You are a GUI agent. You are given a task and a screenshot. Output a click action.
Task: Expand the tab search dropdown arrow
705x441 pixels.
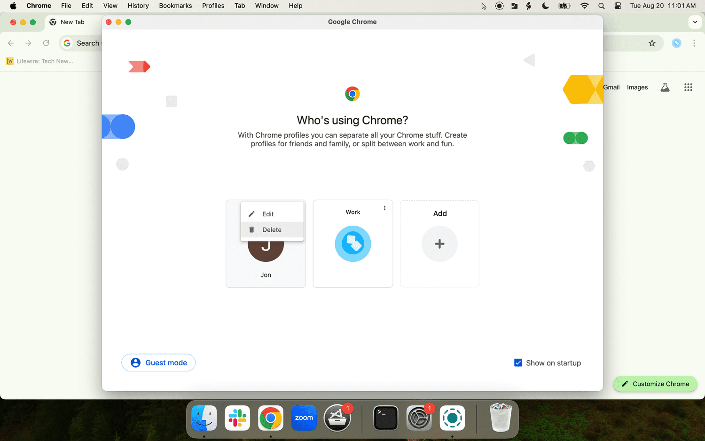point(695,22)
